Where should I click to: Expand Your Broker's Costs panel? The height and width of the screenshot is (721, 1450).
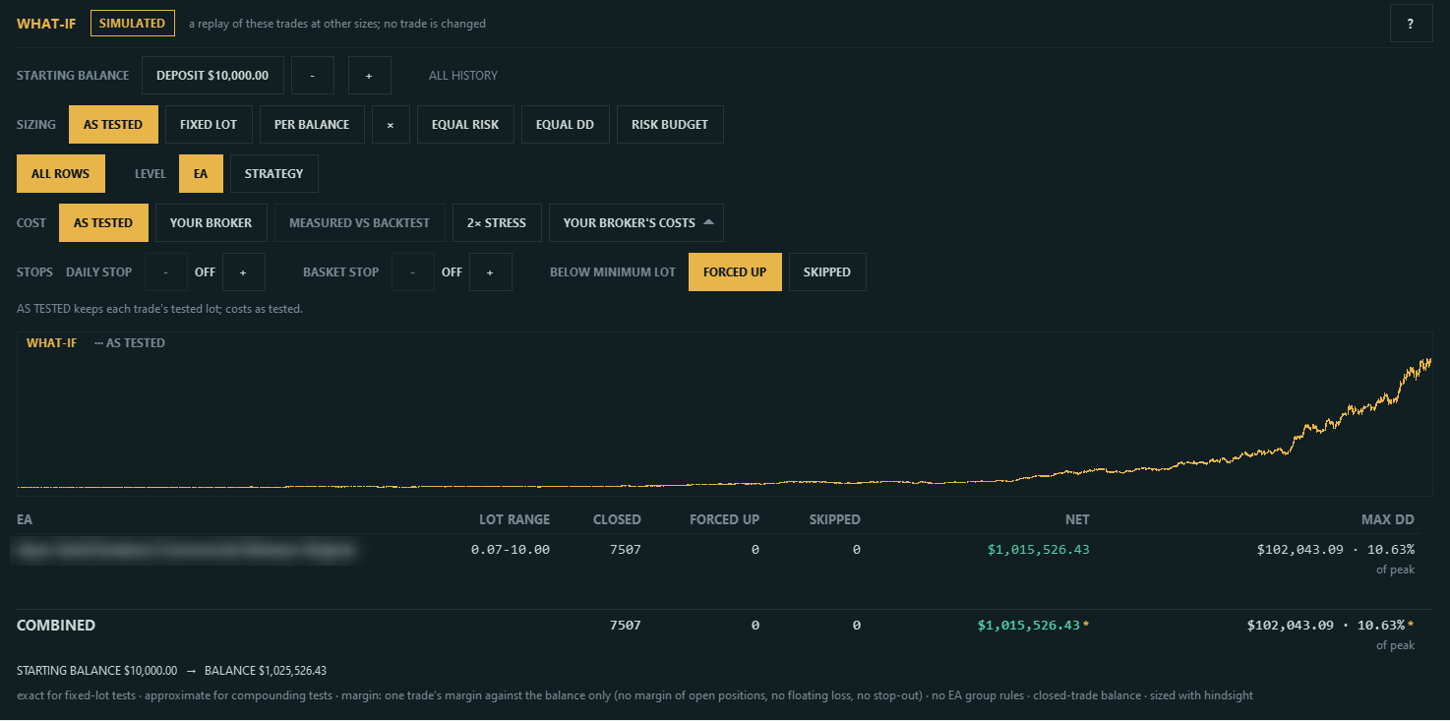coord(636,223)
